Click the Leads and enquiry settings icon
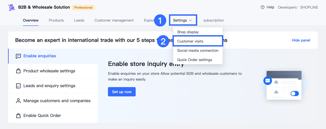The width and height of the screenshot is (326, 129). pos(18,86)
